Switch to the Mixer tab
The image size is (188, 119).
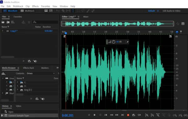(86, 17)
